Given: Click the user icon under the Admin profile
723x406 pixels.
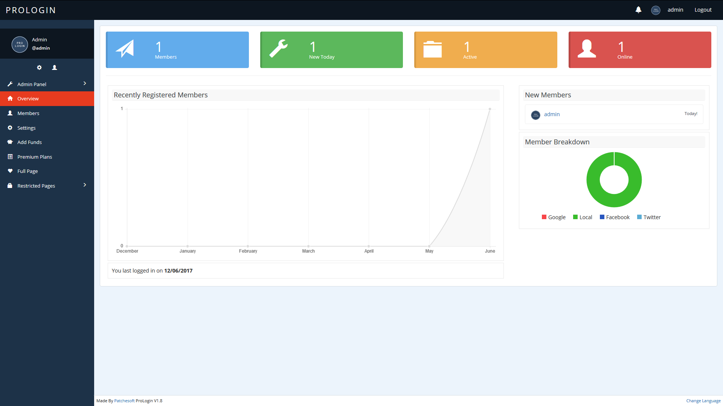Looking at the screenshot, I should click(x=55, y=68).
